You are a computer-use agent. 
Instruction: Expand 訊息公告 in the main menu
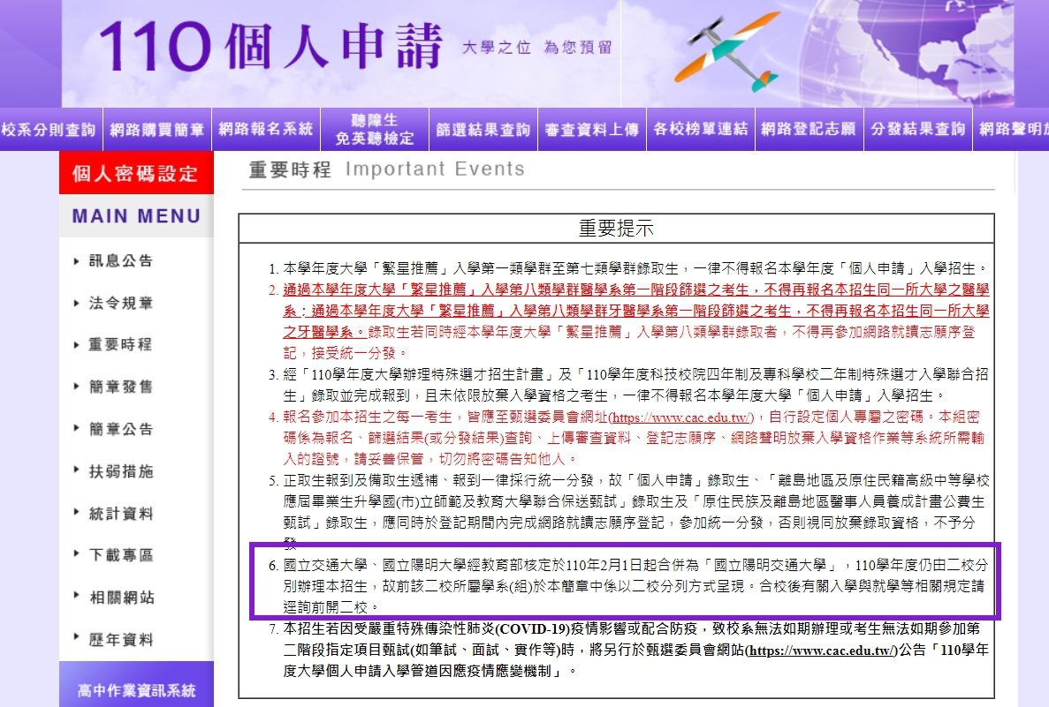click(x=120, y=261)
